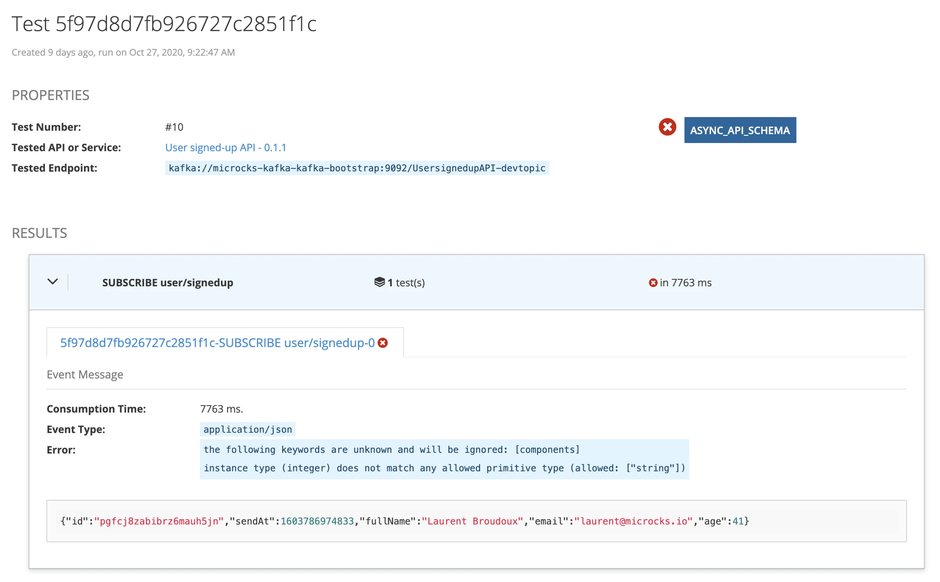Open the User signed-up API - 0.1.1 link
The width and height of the screenshot is (940, 582).
[226, 147]
